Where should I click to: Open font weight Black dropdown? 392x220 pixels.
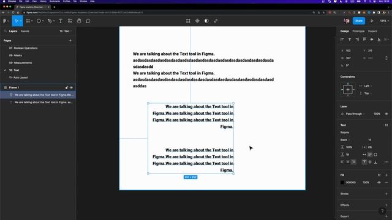pos(345,140)
